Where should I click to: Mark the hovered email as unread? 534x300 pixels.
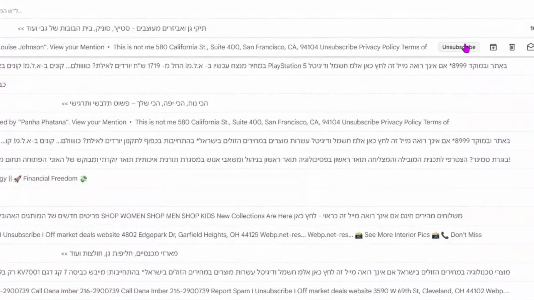(530, 47)
